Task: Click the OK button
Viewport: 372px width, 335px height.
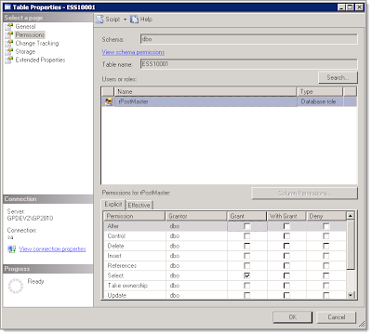Action: coord(293,317)
